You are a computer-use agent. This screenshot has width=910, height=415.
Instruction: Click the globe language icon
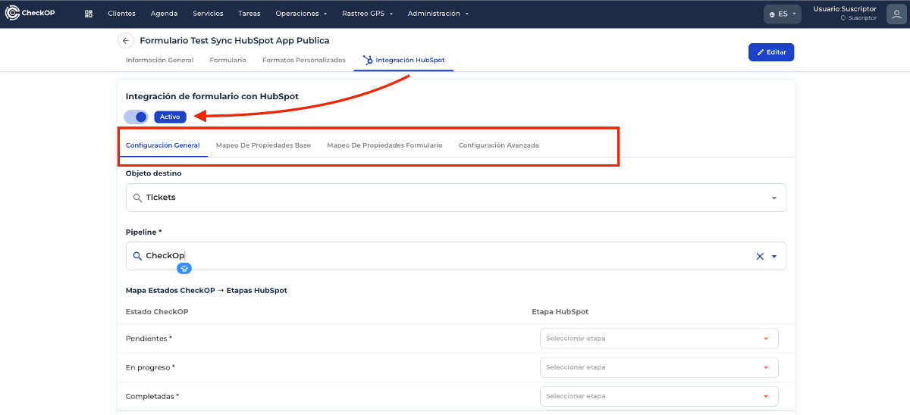(x=772, y=14)
